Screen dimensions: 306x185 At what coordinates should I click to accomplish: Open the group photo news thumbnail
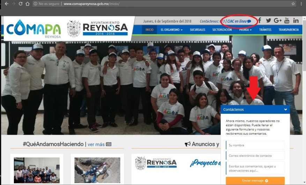(x=37, y=170)
